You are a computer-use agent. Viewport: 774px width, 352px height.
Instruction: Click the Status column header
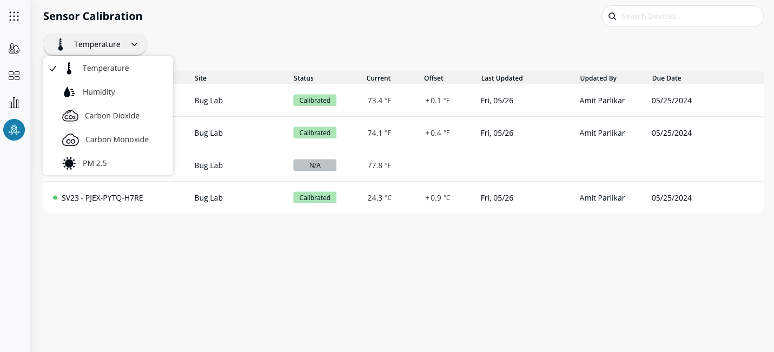click(x=303, y=78)
